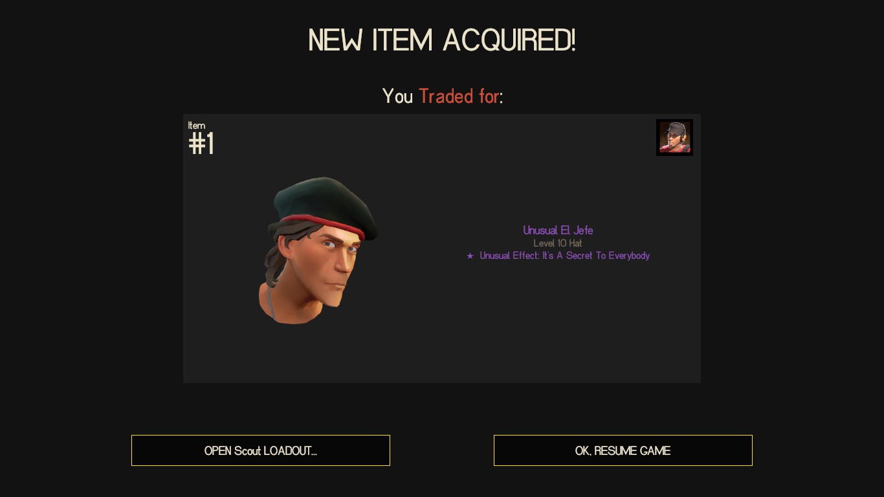Viewport: 884px width, 497px height.
Task: Click the New Item Acquired heading
Action: [442, 40]
